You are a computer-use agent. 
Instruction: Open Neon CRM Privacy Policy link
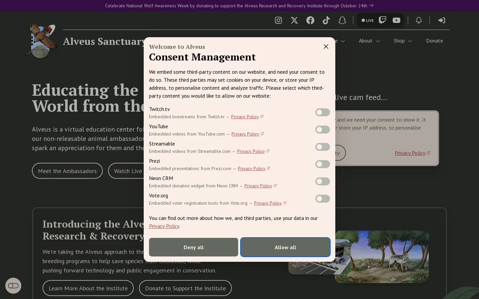point(260,186)
